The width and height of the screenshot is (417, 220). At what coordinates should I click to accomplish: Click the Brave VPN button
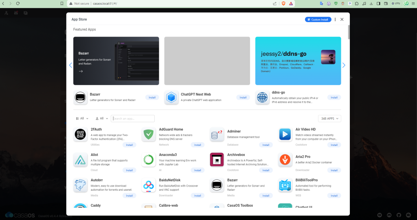tap(396, 3)
